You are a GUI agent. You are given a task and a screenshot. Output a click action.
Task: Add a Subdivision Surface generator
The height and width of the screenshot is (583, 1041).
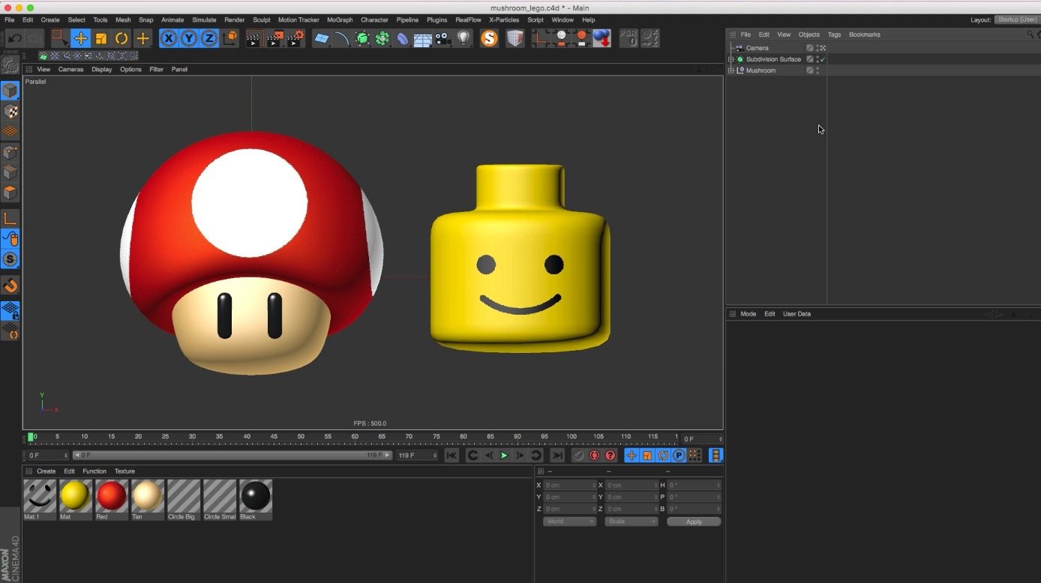[x=362, y=38]
